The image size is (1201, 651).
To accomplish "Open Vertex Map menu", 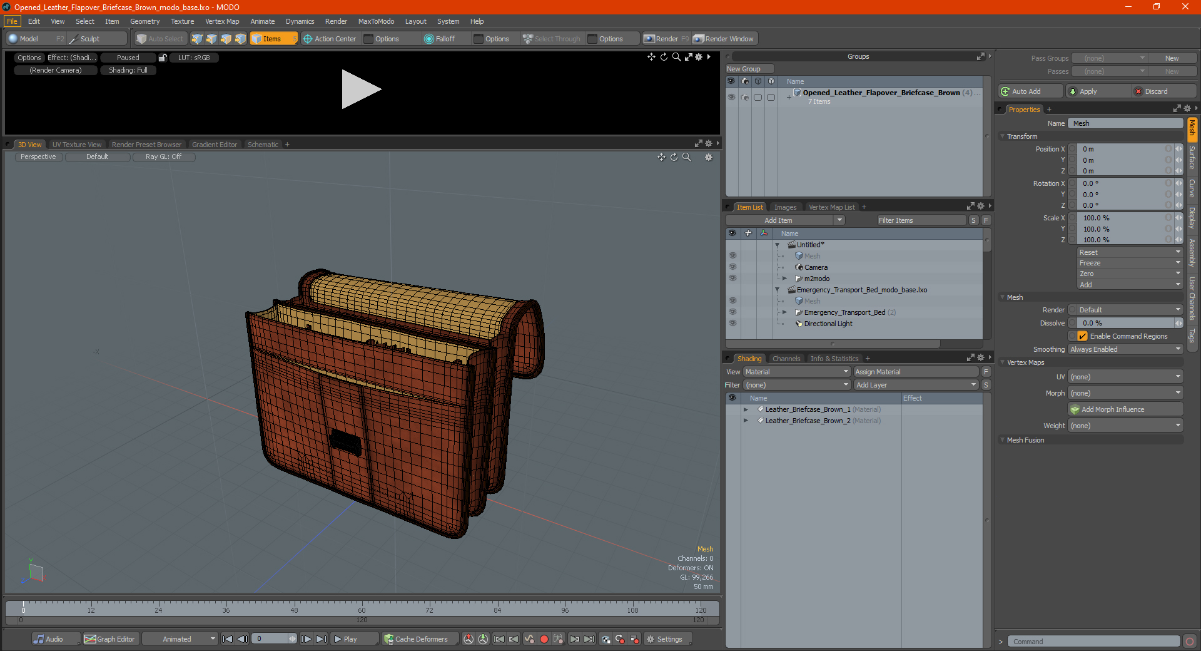I will point(222,21).
